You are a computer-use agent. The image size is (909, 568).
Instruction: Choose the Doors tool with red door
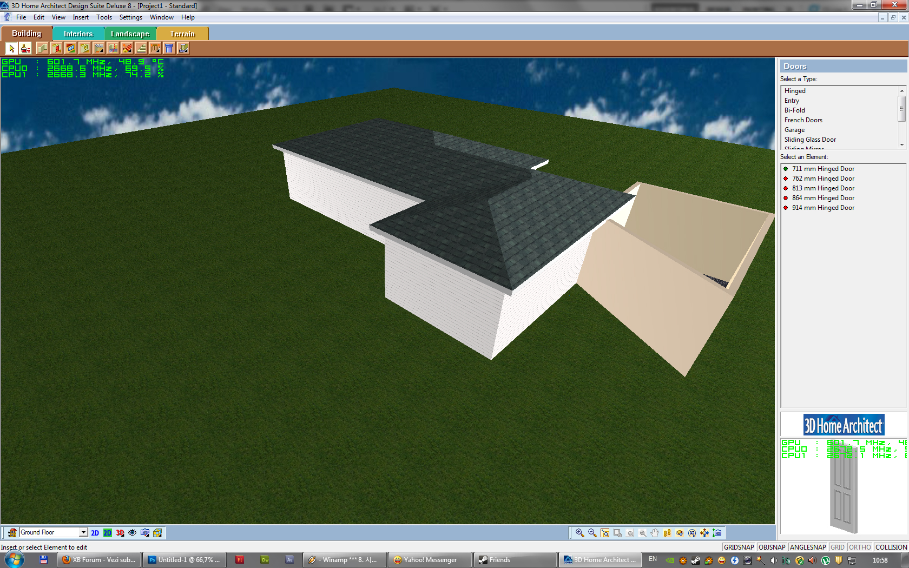(x=57, y=49)
